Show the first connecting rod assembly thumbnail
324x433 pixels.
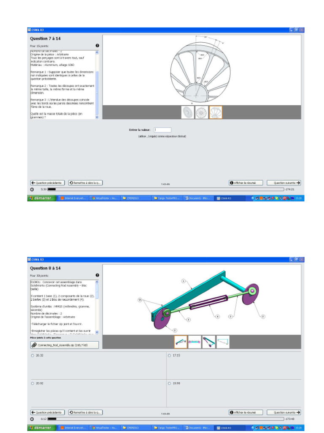[181, 342]
